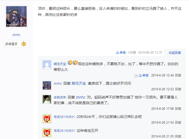Viewport: 189px width, 139px height.
Task: Open zknhz's large profile avatar
Action: click(16, 16)
